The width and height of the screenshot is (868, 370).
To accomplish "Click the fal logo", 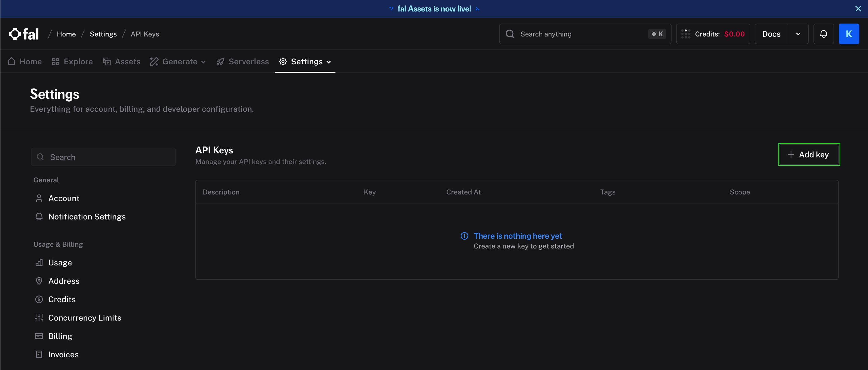I will [24, 34].
